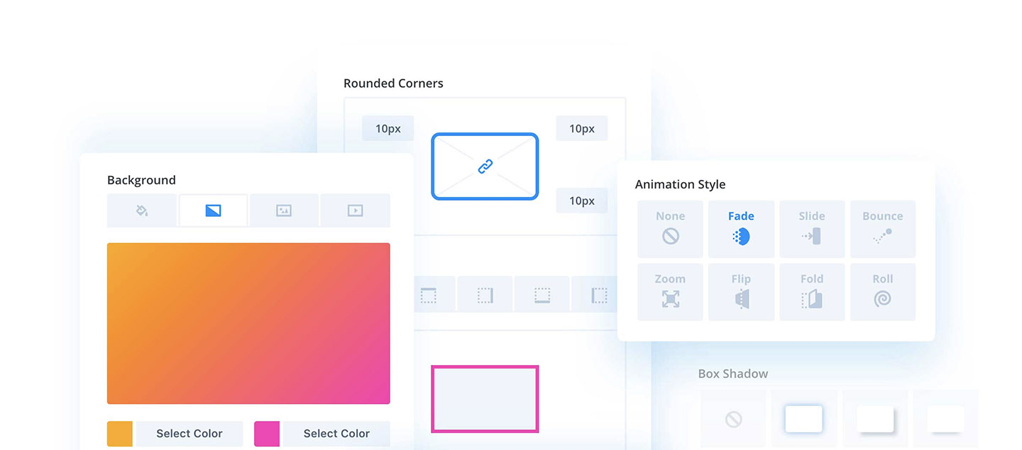Click Select Color beside pink swatch
This screenshot has height=450, width=1022.
click(x=336, y=434)
